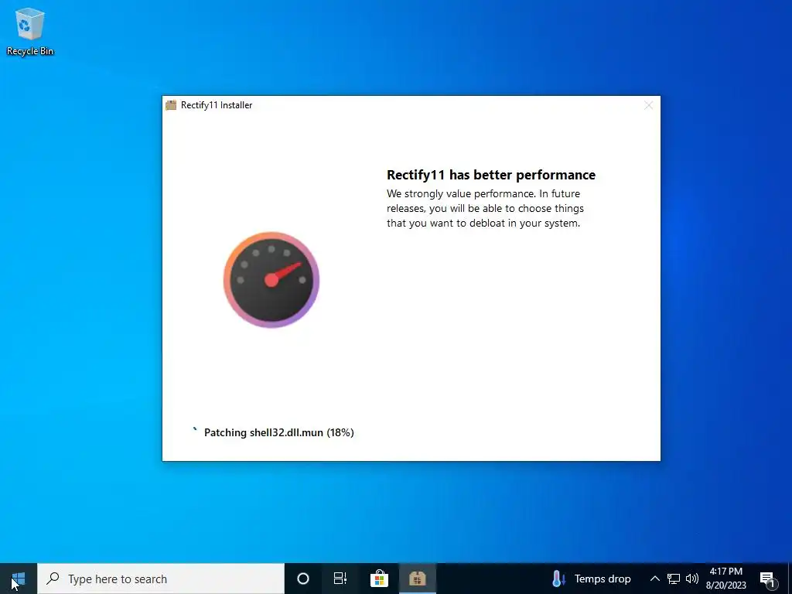This screenshot has width=792, height=594.
Task: Open the network status tray icon
Action: point(674,579)
